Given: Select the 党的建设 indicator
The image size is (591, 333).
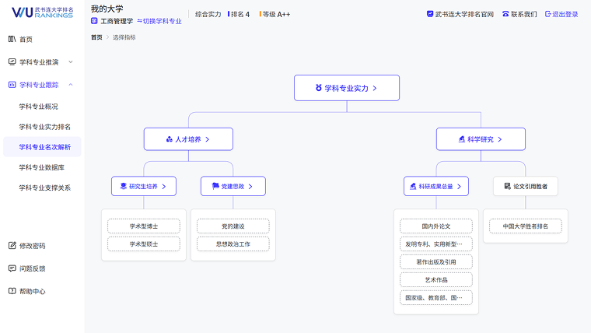Looking at the screenshot, I should coord(233,226).
